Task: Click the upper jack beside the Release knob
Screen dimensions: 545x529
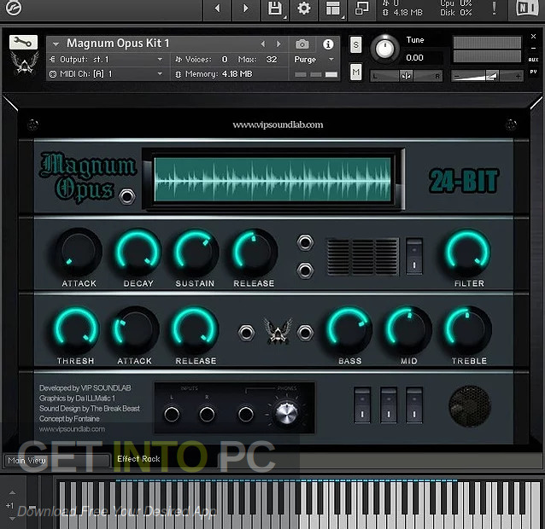Action: click(305, 242)
